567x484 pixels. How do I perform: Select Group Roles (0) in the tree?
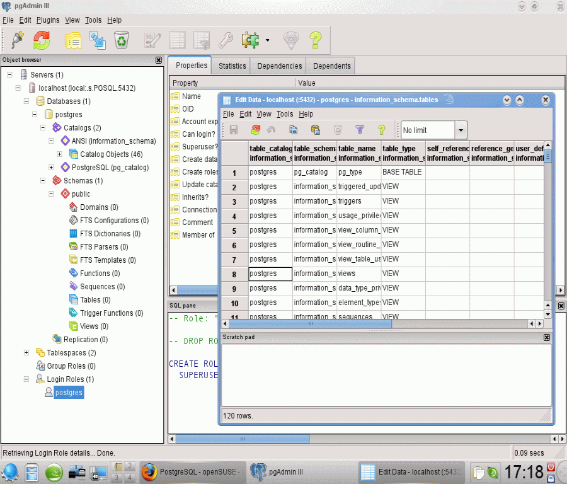[71, 366]
